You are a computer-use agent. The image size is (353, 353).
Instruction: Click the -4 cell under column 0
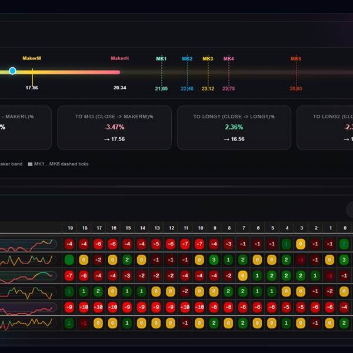point(344,307)
